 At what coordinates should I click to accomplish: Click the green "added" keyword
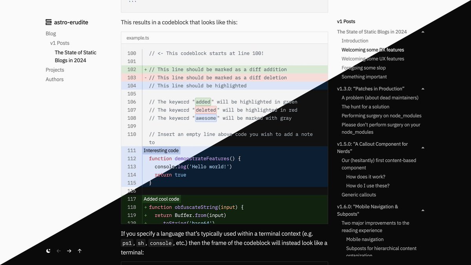(203, 102)
